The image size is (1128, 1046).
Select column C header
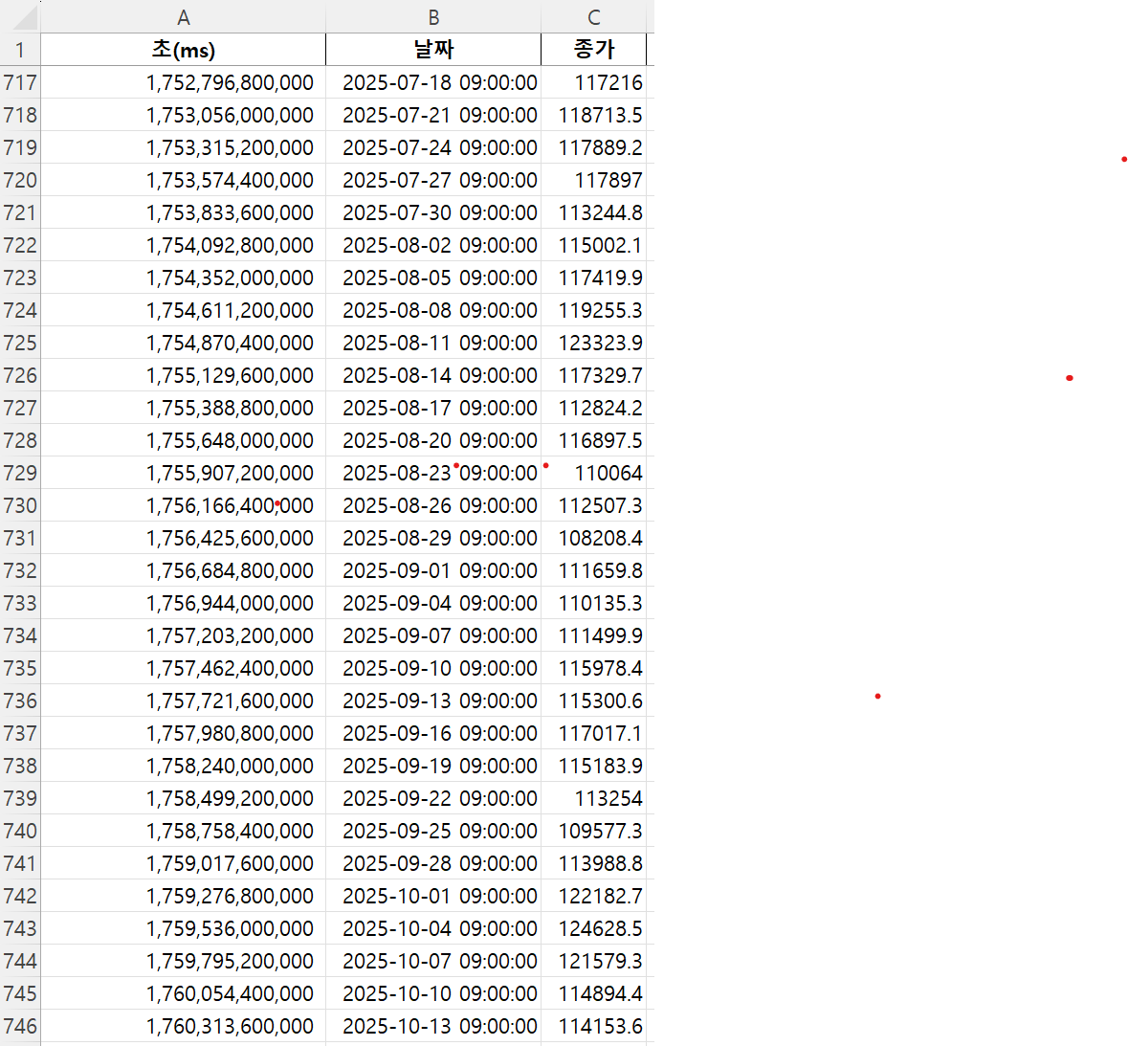coord(594,17)
